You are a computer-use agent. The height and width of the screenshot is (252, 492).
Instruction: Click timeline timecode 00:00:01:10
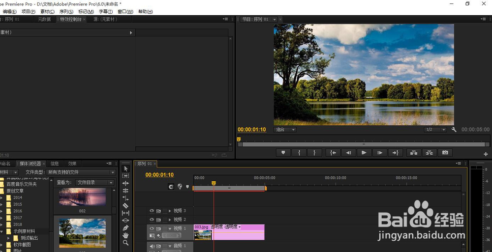(159, 175)
